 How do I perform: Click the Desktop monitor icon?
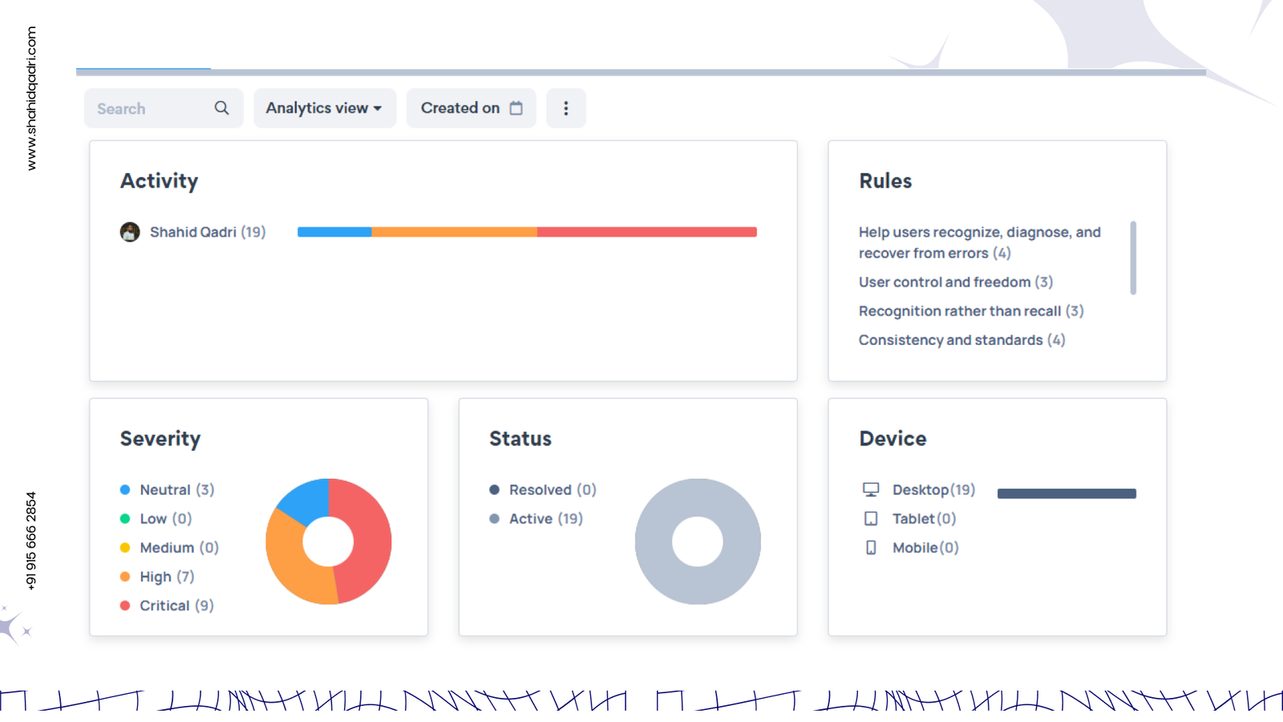(871, 489)
